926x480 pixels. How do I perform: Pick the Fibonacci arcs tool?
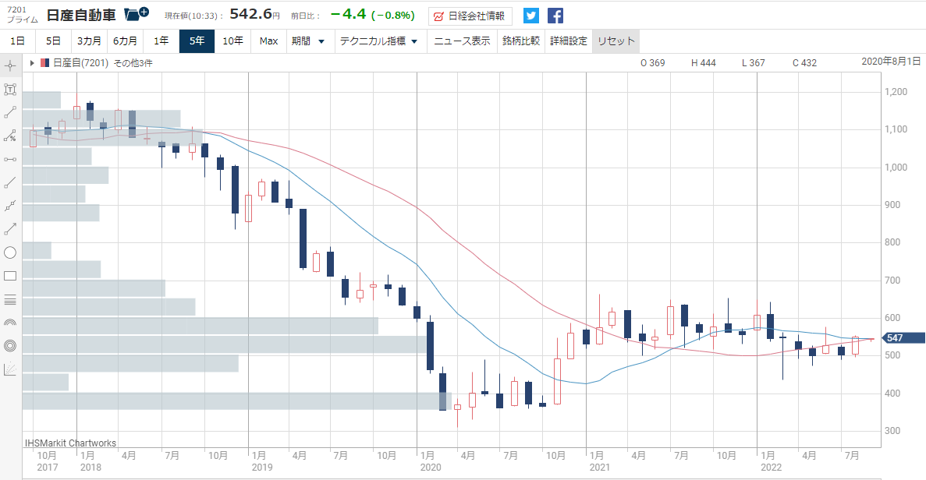[10, 323]
